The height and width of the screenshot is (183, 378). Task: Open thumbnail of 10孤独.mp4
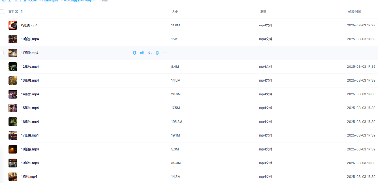[13, 39]
